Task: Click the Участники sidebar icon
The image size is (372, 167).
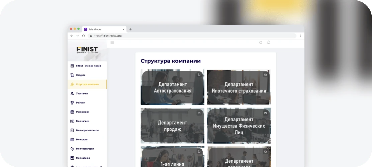Action: coord(72,94)
